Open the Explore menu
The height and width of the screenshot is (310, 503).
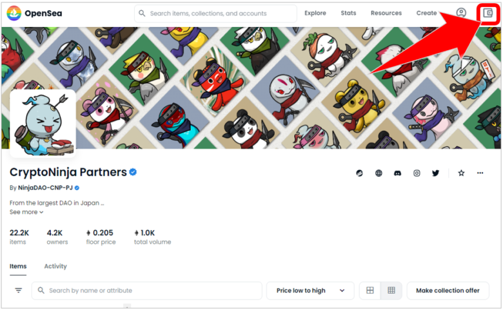coord(315,13)
